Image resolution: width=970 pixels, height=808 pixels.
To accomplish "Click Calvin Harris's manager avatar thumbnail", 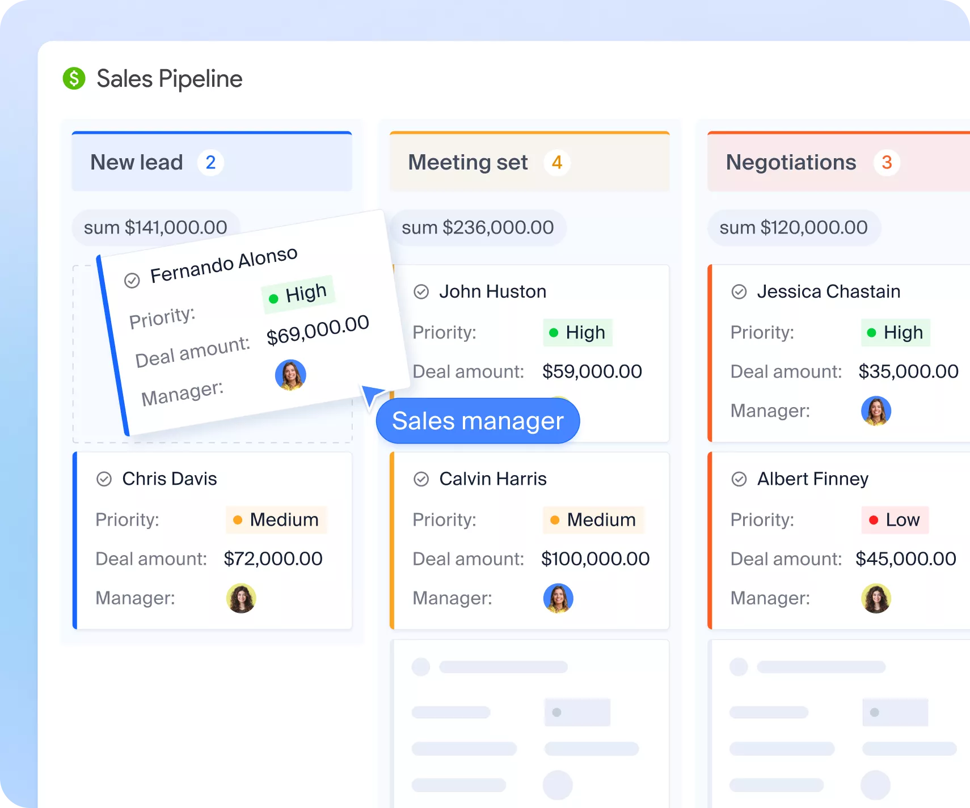I will [558, 598].
